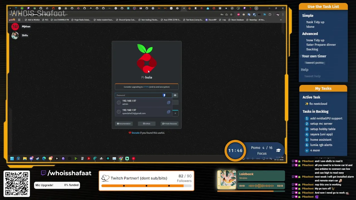Click the Pi-hole raspberry logo
This screenshot has width=356, height=200.
point(147,59)
